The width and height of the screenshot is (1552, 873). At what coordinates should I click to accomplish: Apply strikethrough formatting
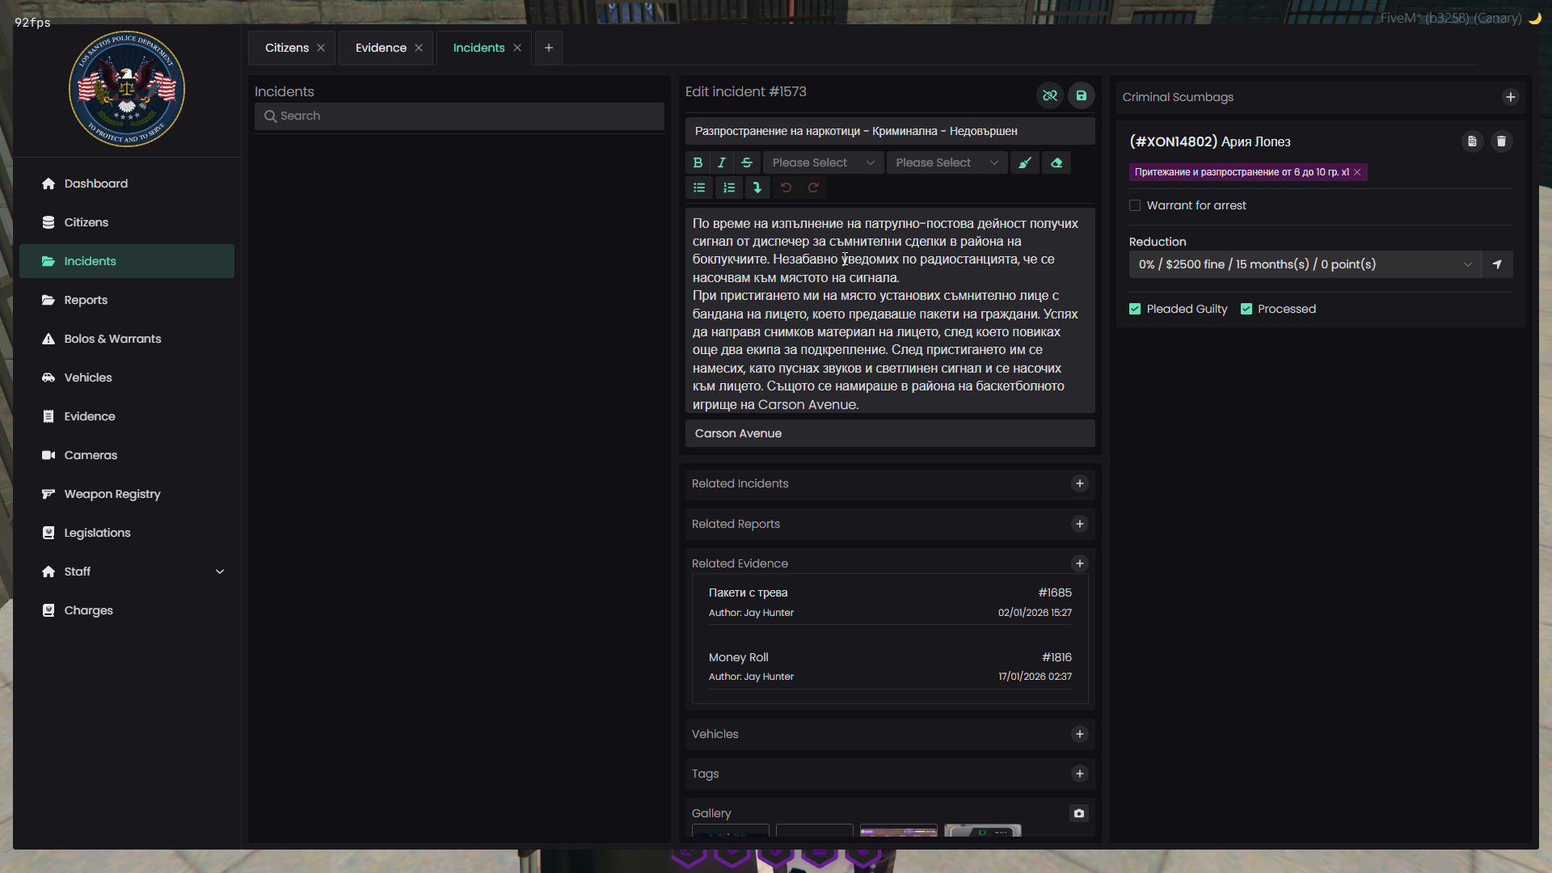[x=747, y=162]
